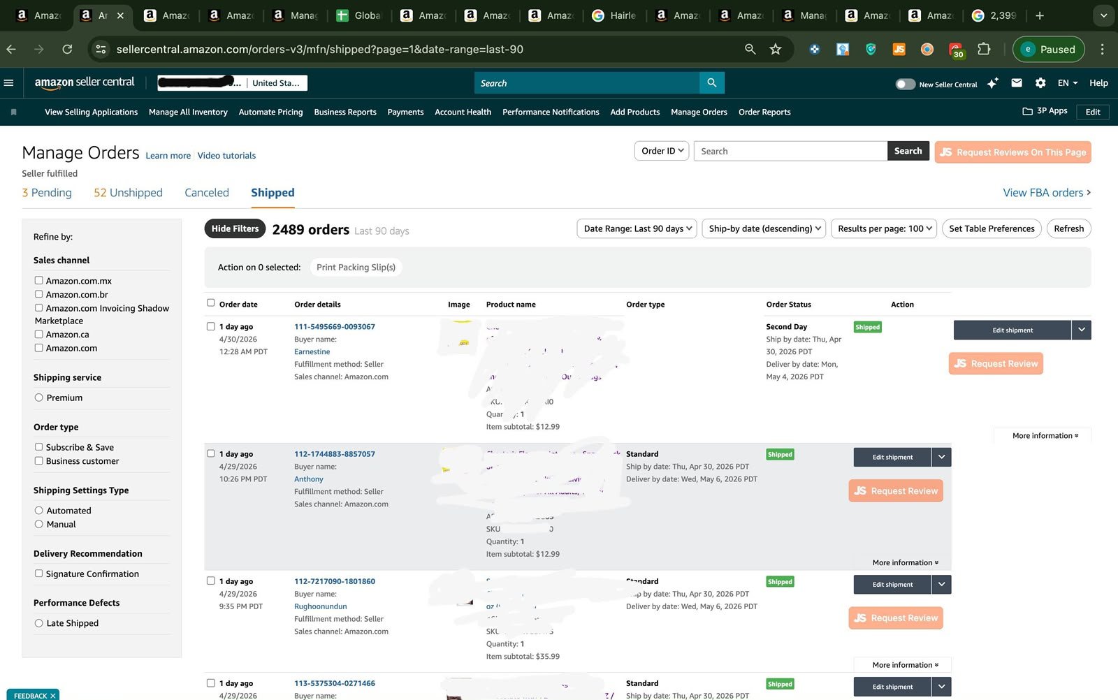
Task: Open the browser extensions puzzle icon
Action: (x=984, y=49)
